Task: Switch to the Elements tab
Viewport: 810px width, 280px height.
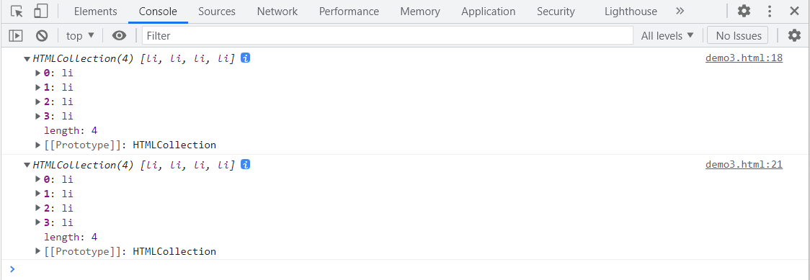Action: pyautogui.click(x=96, y=12)
